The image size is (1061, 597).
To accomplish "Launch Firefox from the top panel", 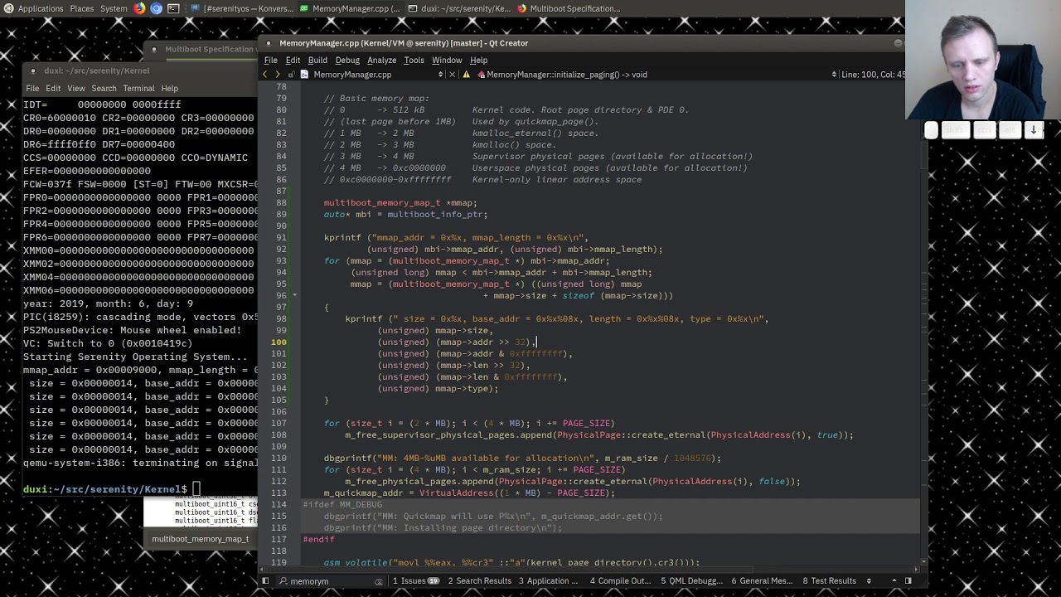I will click(x=139, y=8).
